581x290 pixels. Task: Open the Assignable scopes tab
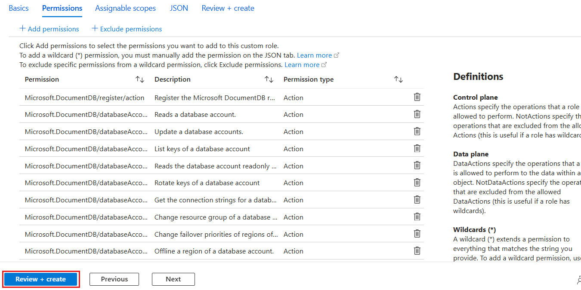[x=125, y=8]
